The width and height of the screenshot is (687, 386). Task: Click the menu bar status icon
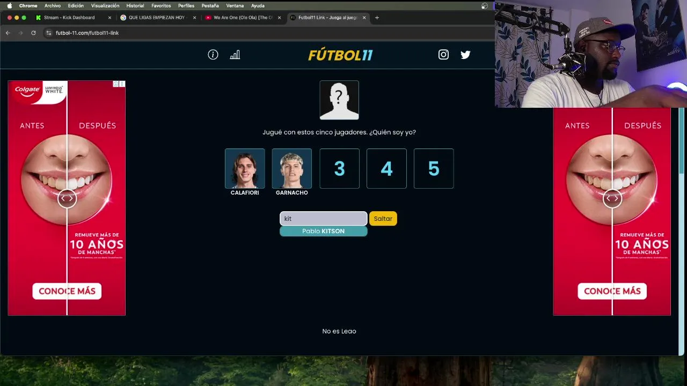click(x=485, y=5)
